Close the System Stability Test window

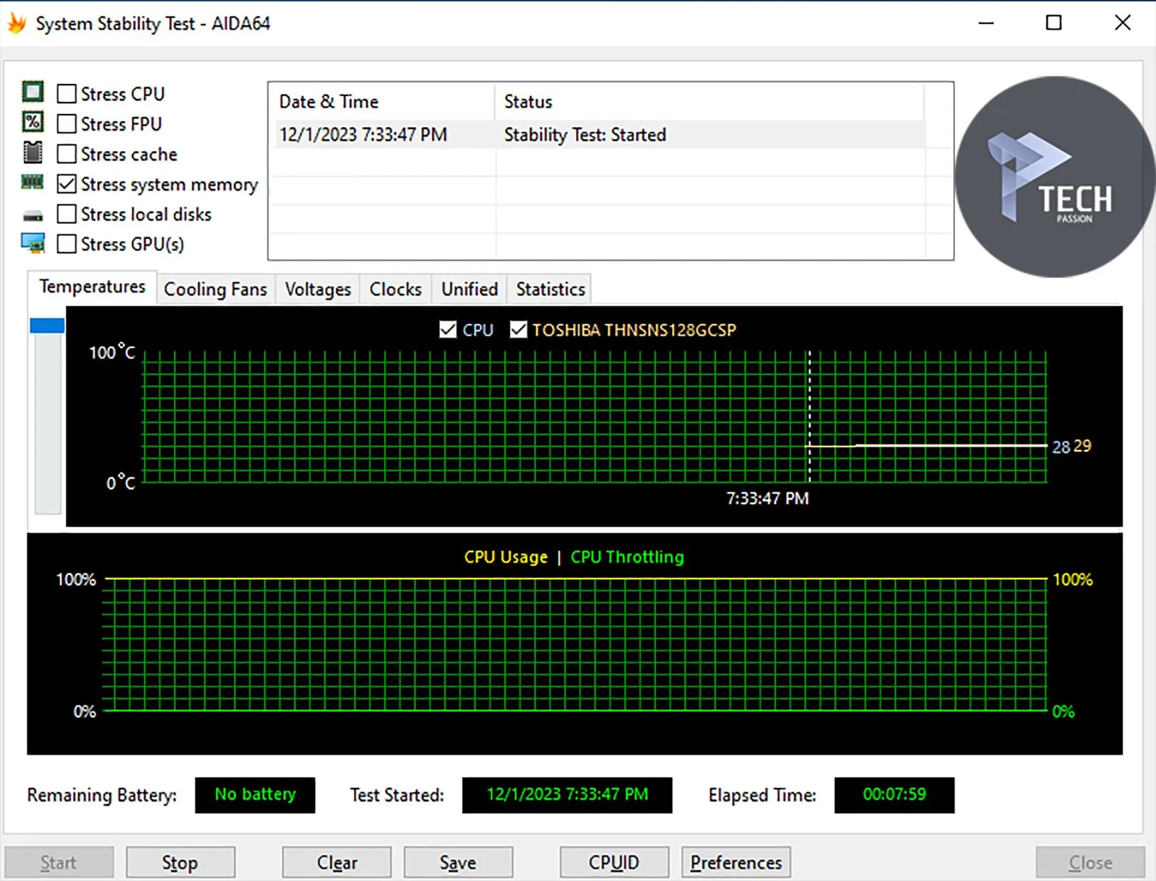click(x=1123, y=23)
